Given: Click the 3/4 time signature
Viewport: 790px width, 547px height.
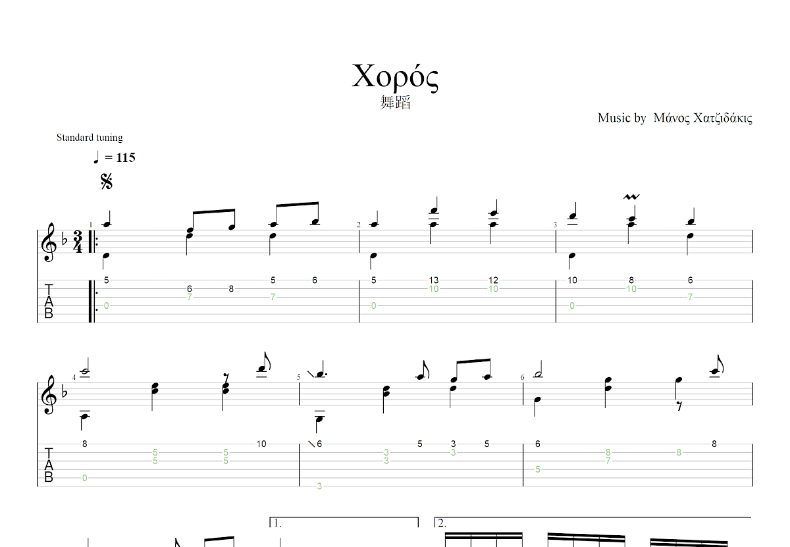Looking at the screenshot, I should pos(78,242).
